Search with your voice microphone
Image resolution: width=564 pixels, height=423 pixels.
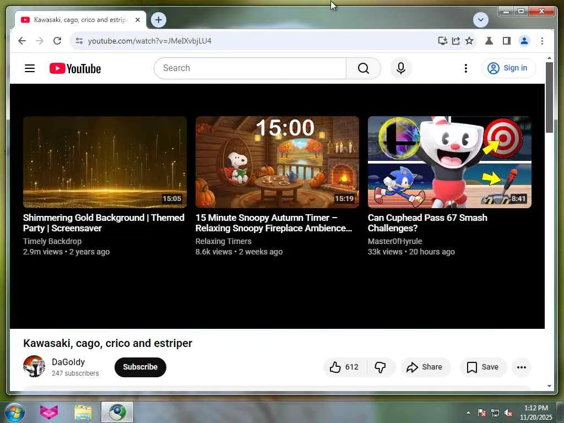pos(401,68)
